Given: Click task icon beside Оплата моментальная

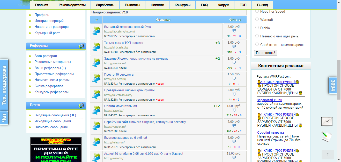Looking at the screenshot, I should [96, 110].
